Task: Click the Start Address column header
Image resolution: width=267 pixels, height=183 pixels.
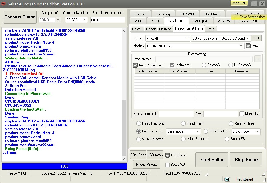Action: (x=180, y=72)
